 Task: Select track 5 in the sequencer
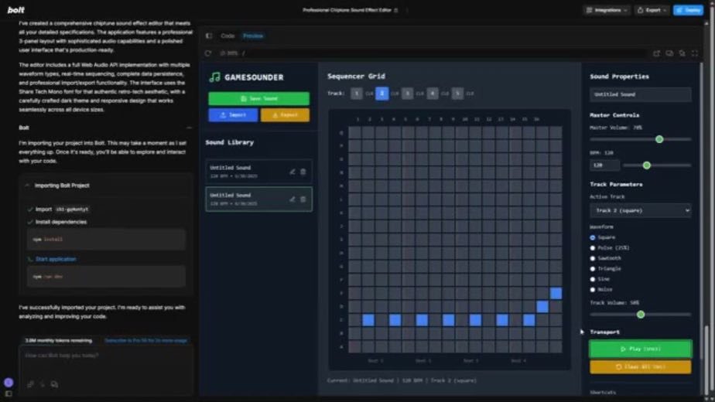pyautogui.click(x=457, y=94)
